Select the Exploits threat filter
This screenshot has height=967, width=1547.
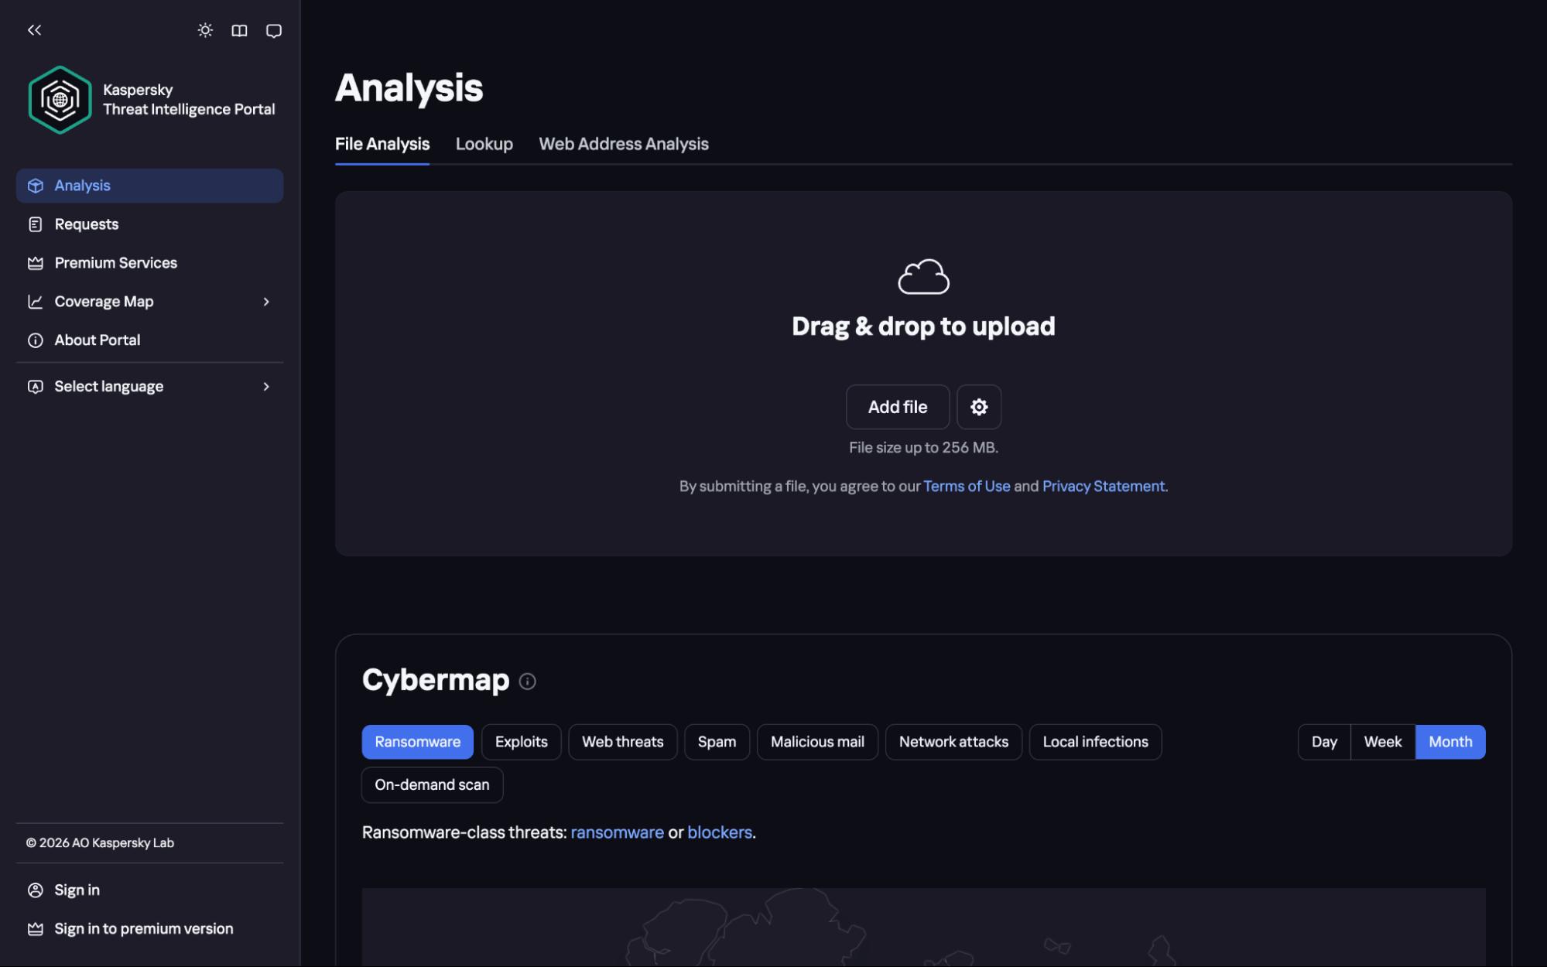click(521, 741)
